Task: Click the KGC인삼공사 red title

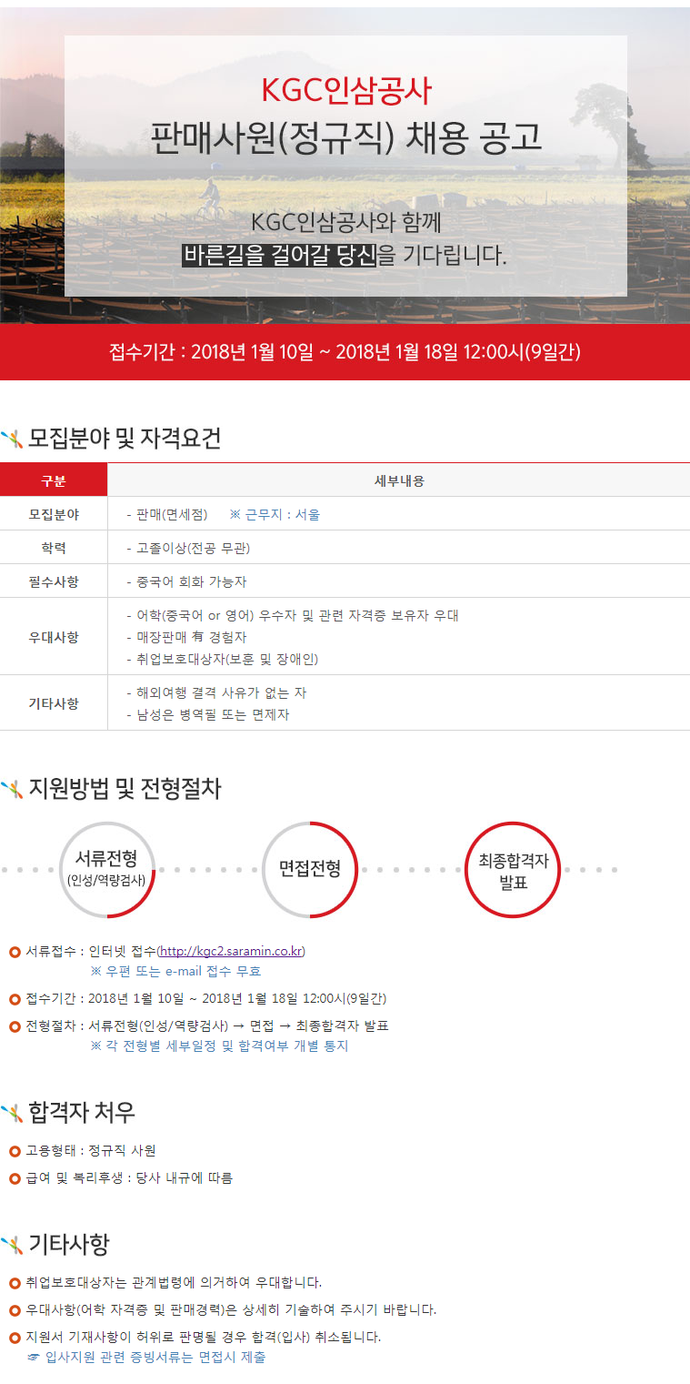Action: click(x=345, y=90)
